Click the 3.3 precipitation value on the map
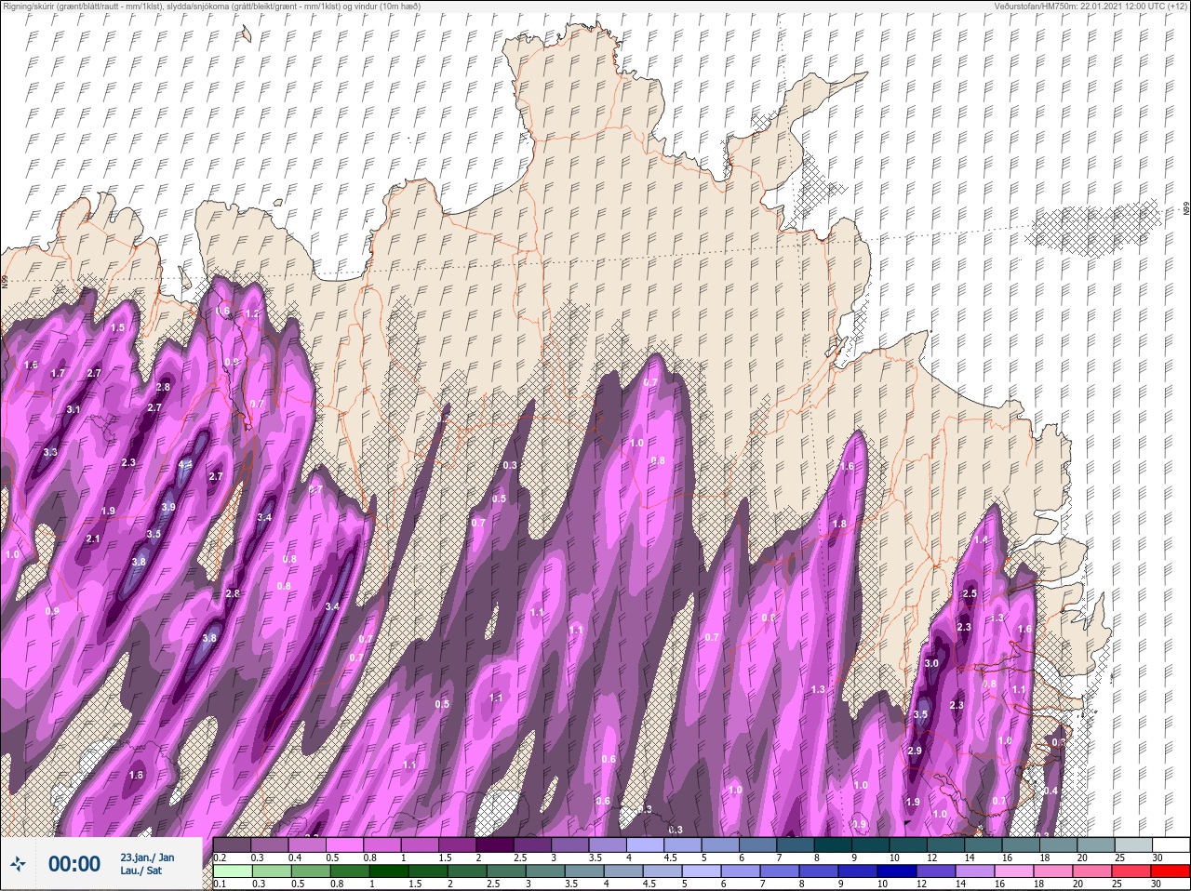Image resolution: width=1191 pixels, height=891 pixels. (50, 452)
